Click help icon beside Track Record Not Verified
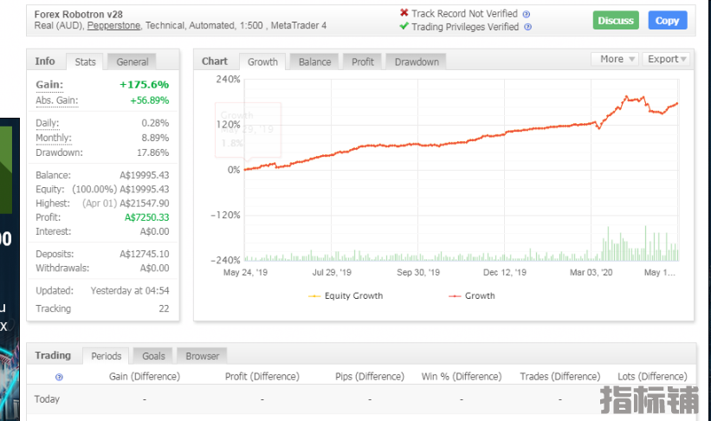Screen dimensions: 711x421 (x=527, y=14)
